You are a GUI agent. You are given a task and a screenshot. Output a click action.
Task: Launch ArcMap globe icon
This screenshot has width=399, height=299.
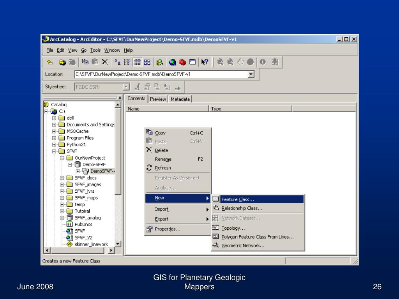pyautogui.click(x=173, y=62)
